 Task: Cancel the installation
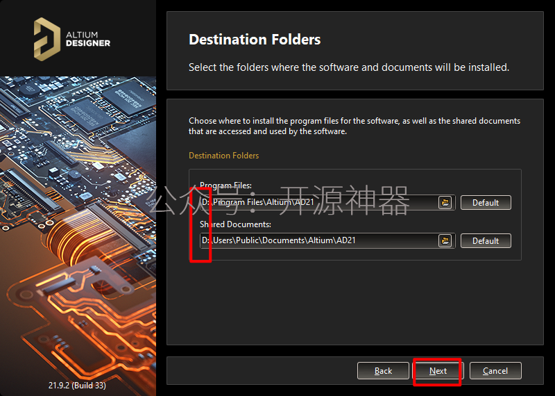[495, 371]
